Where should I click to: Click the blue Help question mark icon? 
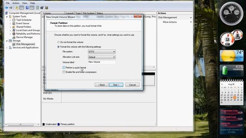coord(27,8)
